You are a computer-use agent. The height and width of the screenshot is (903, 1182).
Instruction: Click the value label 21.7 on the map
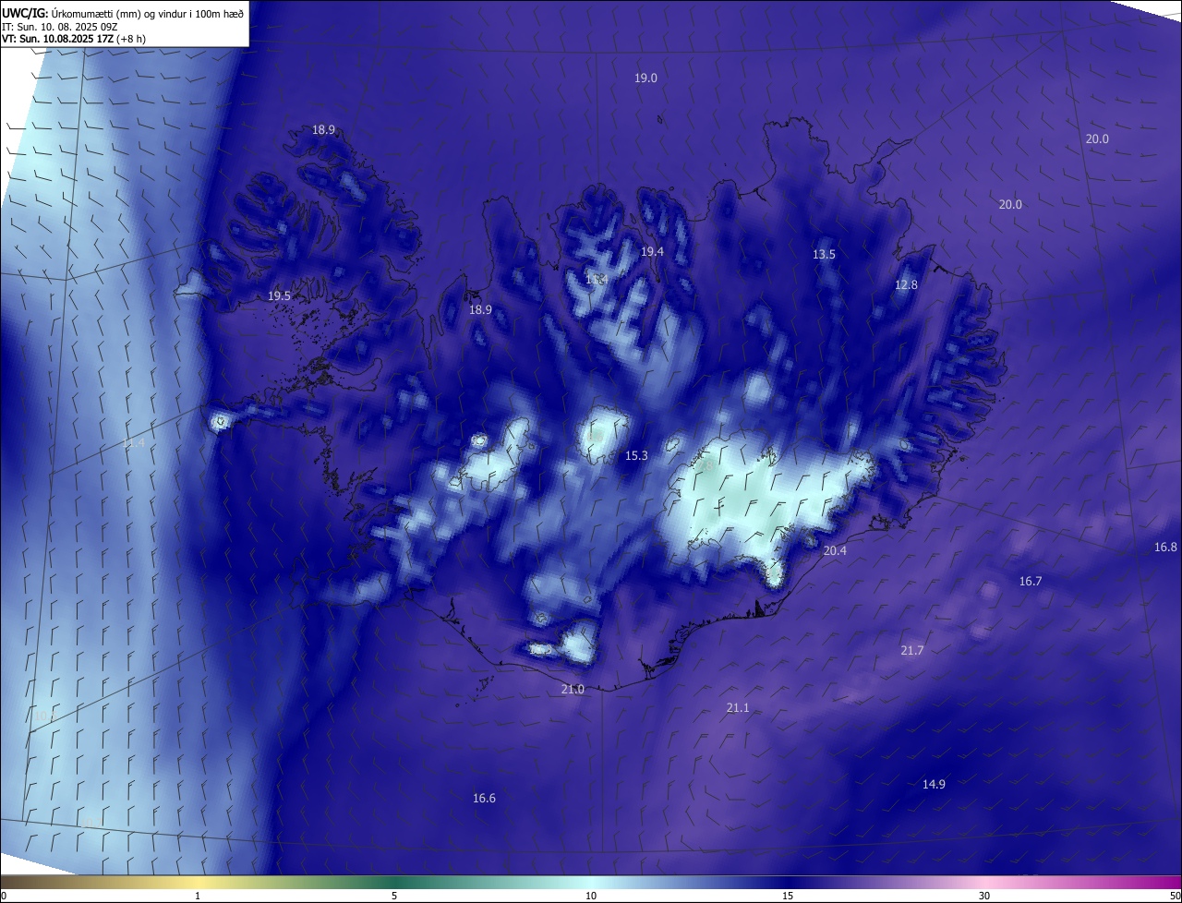tap(911, 650)
